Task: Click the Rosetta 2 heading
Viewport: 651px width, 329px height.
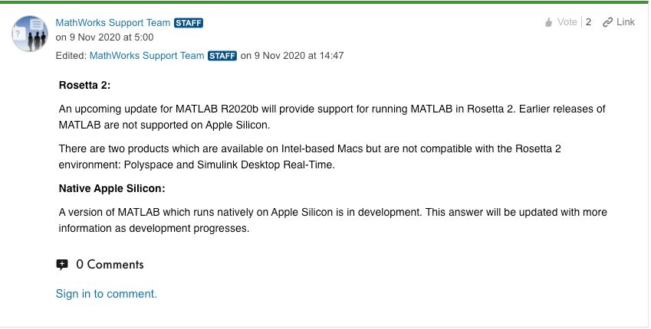Action: [x=84, y=86]
